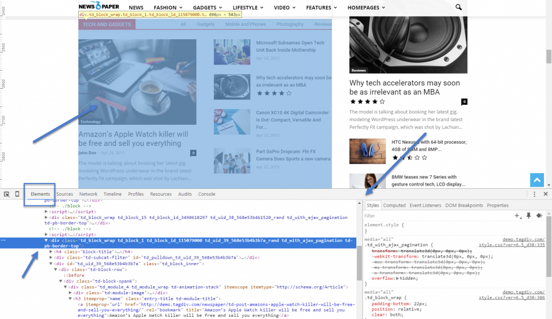
Task: Click the Newspaper site logo
Action: tap(99, 6)
